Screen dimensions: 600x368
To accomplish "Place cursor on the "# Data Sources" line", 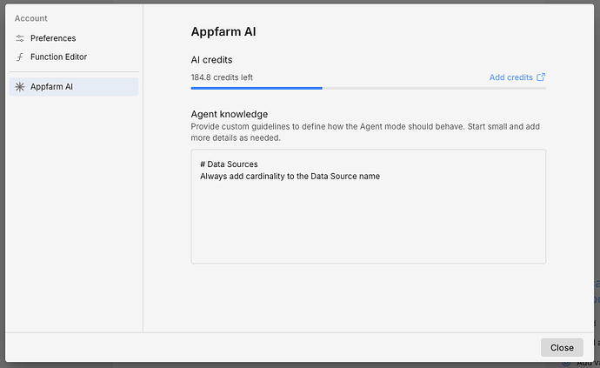I will (229, 164).
